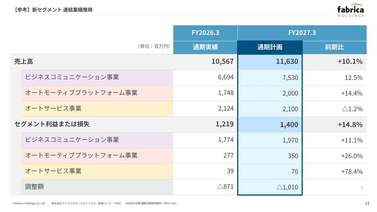Click the fabrica Holdings logo
Viewport: 377px width, 212px height.
(350, 11)
